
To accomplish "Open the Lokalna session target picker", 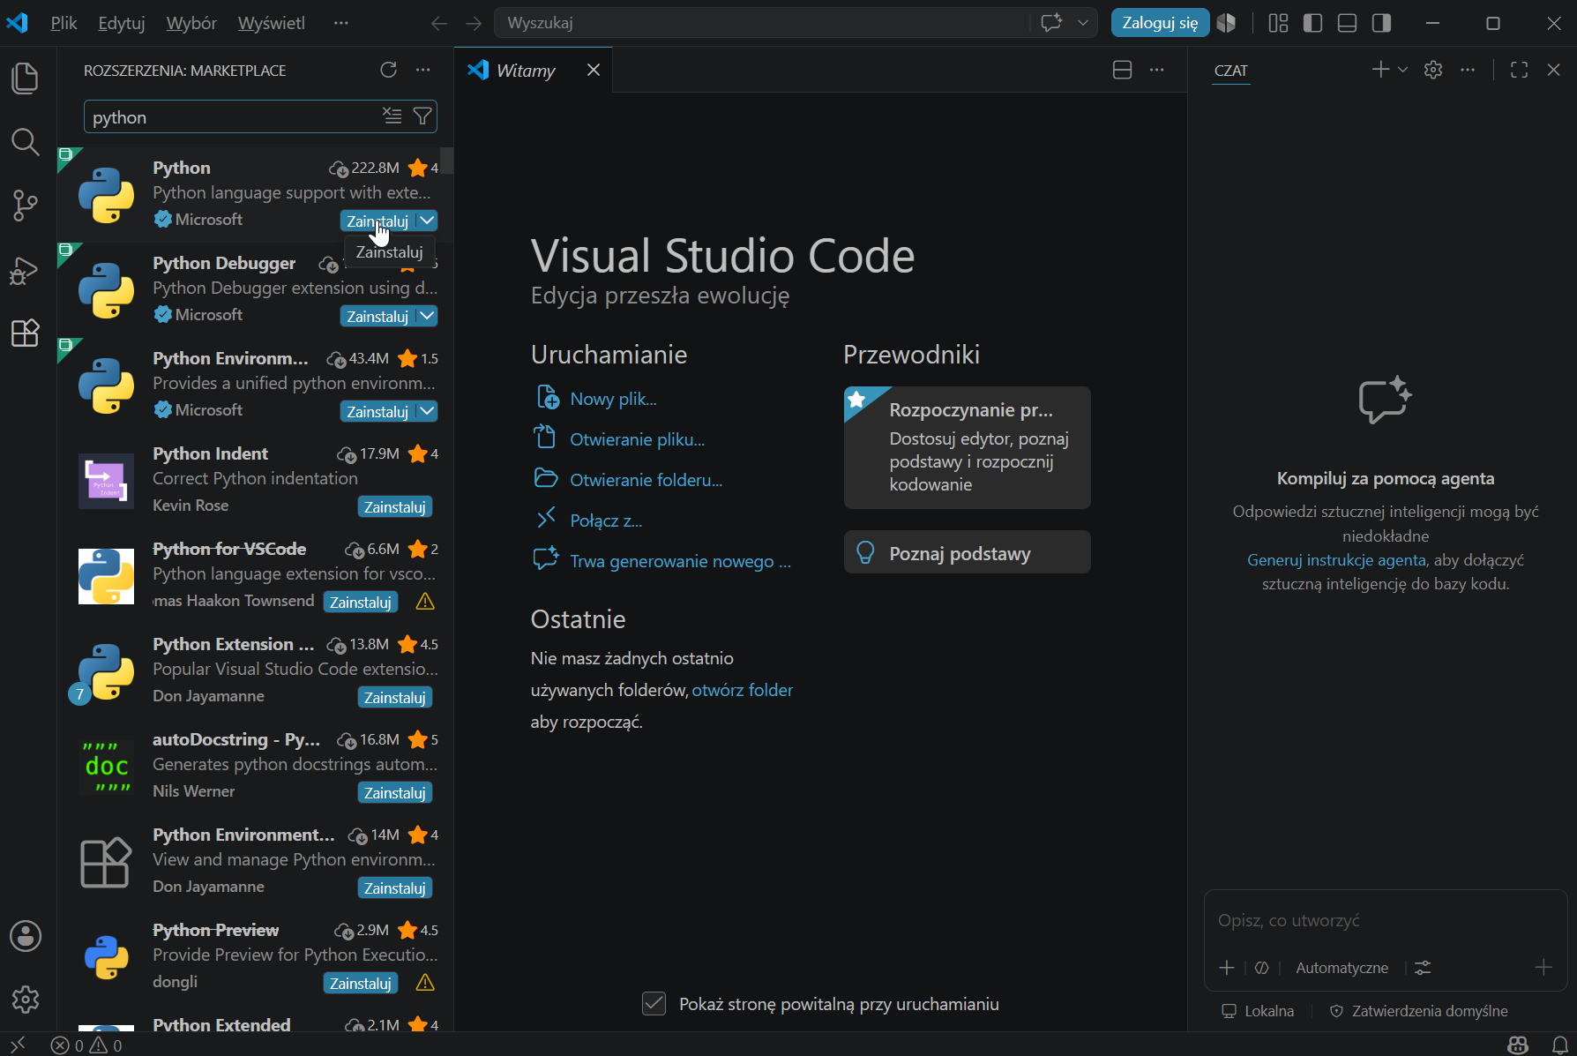I will click(1258, 1011).
